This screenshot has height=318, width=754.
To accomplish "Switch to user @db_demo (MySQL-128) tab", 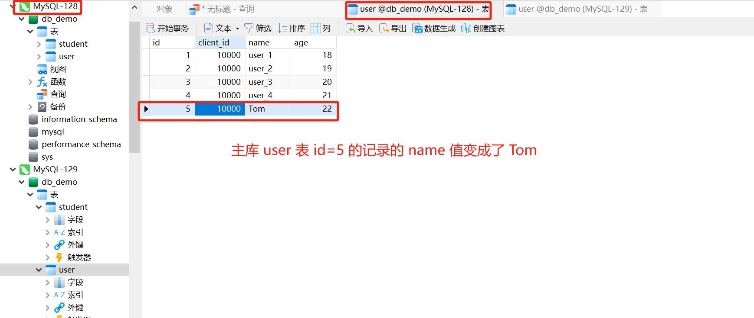I will [419, 9].
